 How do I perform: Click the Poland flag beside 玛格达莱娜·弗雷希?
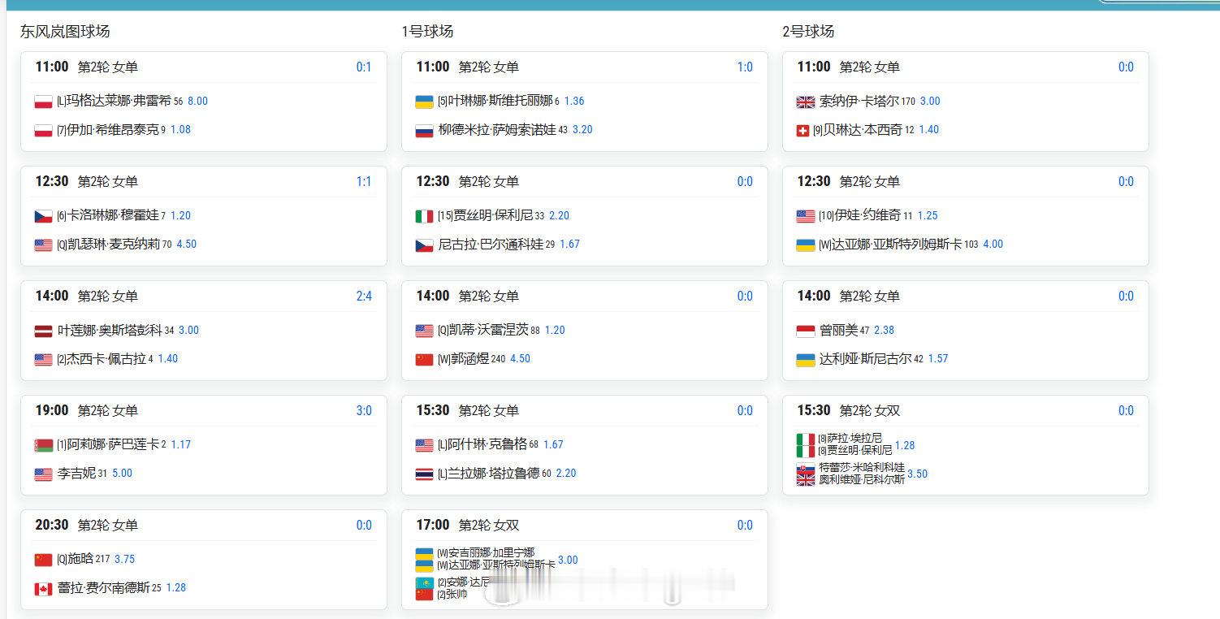pos(43,102)
